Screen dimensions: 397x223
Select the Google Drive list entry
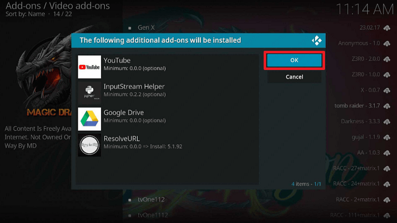[x=168, y=119]
